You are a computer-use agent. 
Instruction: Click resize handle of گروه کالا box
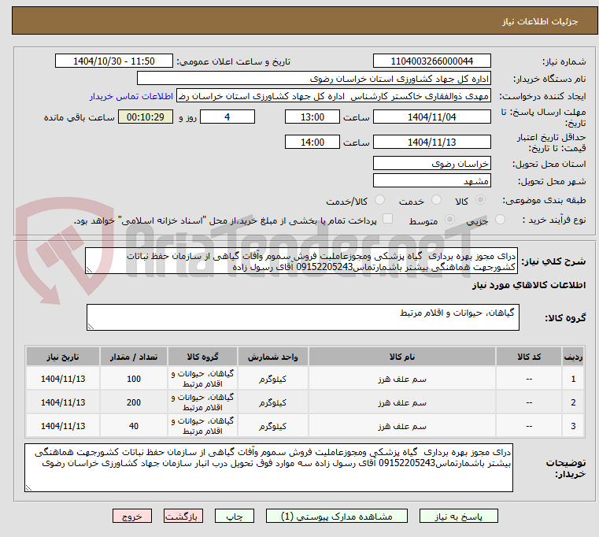pos(91,327)
